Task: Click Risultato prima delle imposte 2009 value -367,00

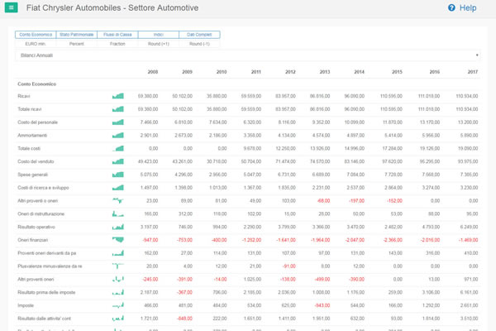Action: [184, 292]
